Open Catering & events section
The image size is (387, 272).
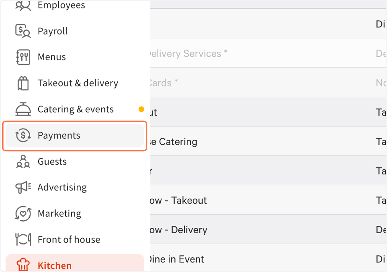pyautogui.click(x=75, y=109)
